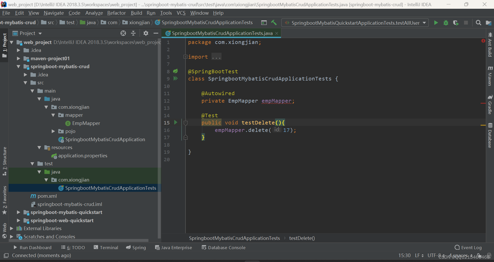Image resolution: width=494 pixels, height=262 pixels.
Task: Open the Refactor menu
Action: click(x=116, y=13)
